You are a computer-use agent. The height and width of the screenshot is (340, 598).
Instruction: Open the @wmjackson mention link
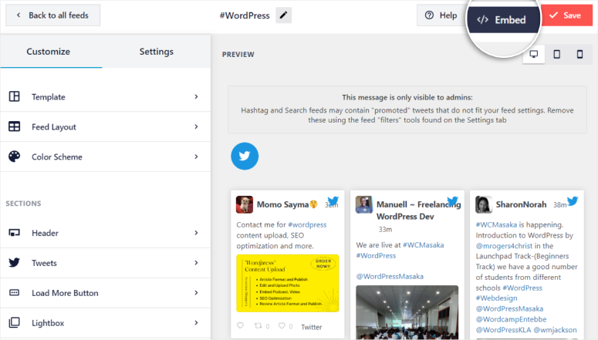click(x=555, y=330)
